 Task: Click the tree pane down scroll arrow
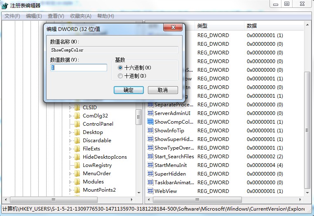click(x=139, y=193)
